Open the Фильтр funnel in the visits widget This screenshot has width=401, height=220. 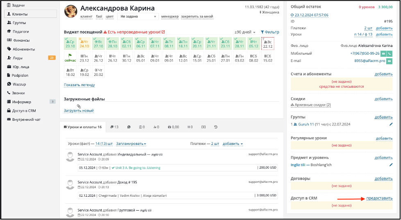click(270, 32)
